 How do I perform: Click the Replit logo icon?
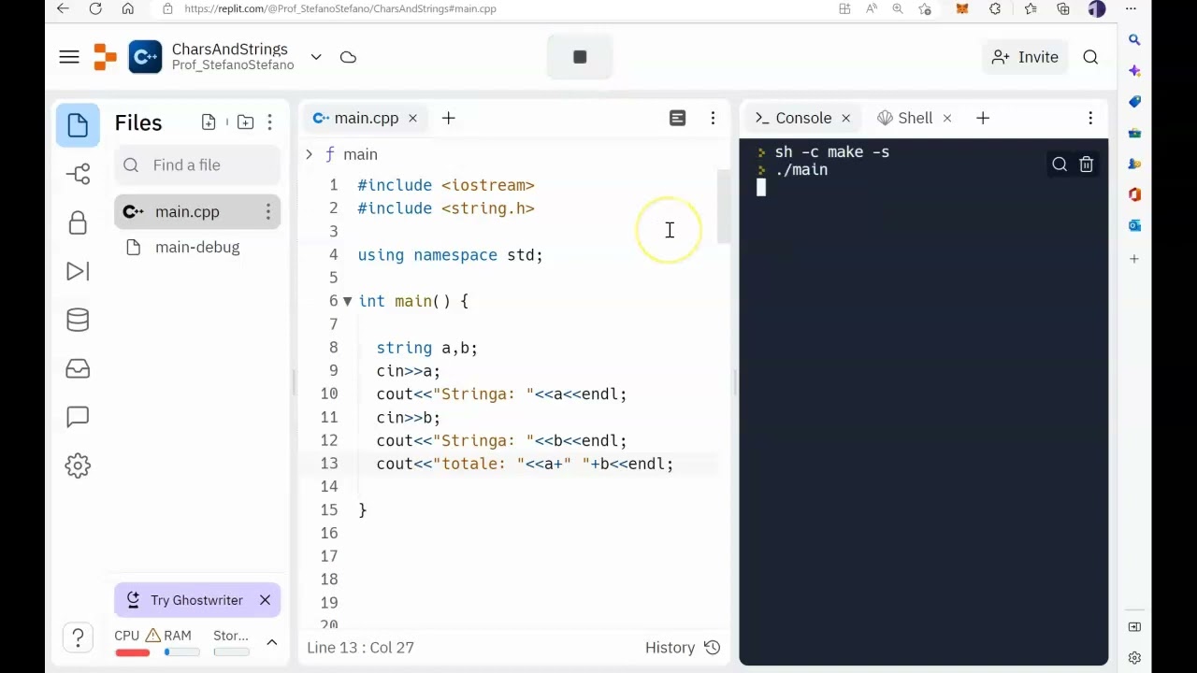[106, 57]
